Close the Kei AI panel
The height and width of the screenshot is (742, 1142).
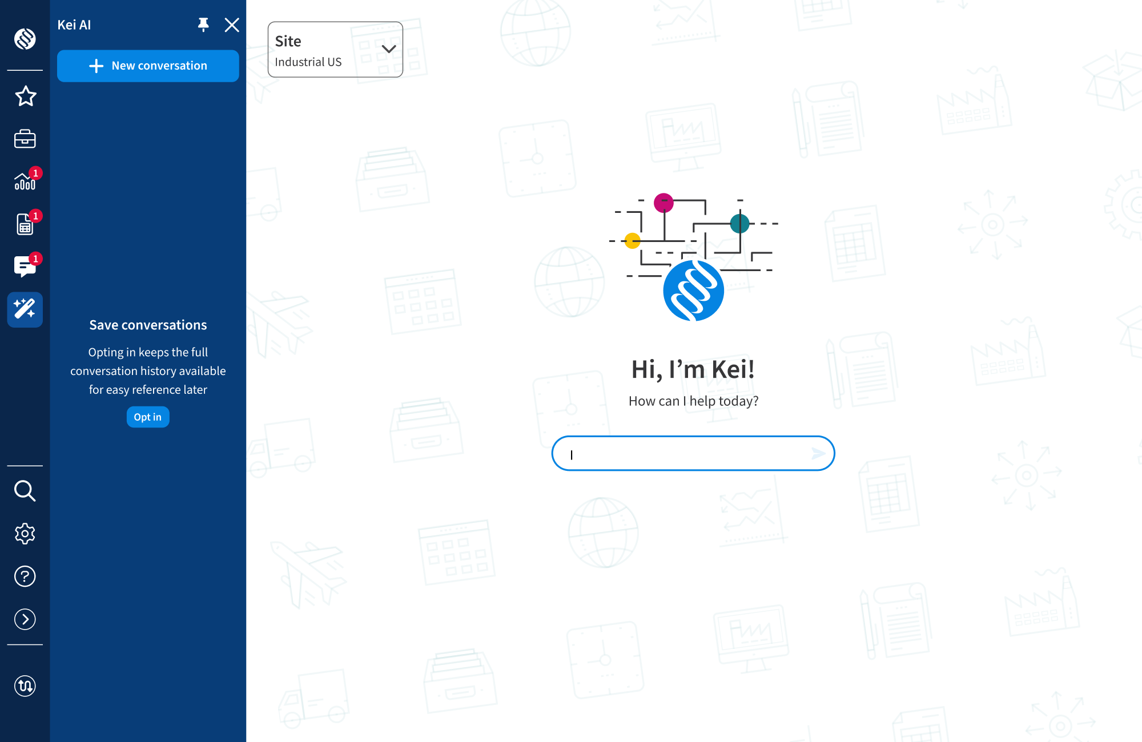coord(232,25)
